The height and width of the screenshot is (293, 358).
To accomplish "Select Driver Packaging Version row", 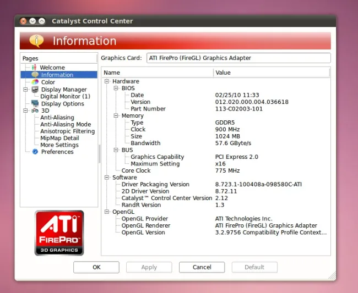I will [216, 184].
